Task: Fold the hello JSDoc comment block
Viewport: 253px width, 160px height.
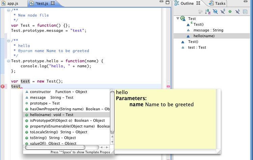Action: coord(8,41)
